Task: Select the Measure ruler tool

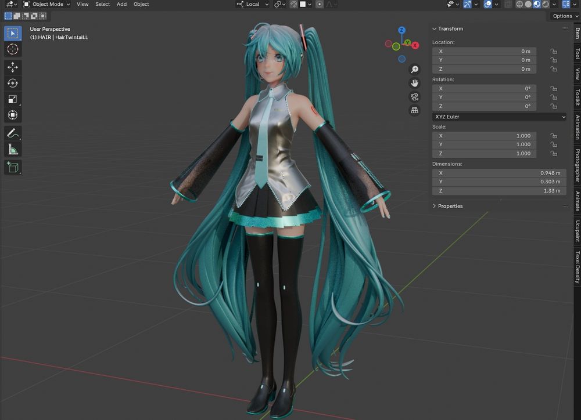Action: click(13, 149)
